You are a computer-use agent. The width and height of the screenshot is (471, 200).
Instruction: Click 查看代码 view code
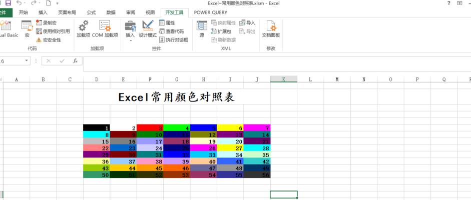171,31
